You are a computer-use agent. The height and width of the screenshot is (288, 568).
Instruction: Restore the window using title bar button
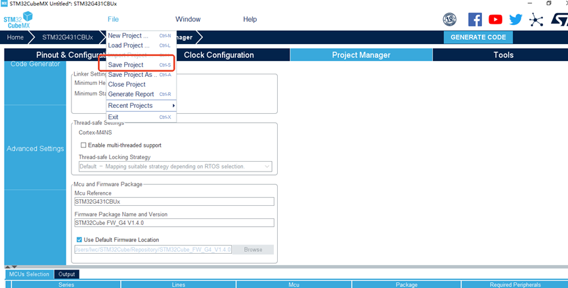tap(549, 3)
